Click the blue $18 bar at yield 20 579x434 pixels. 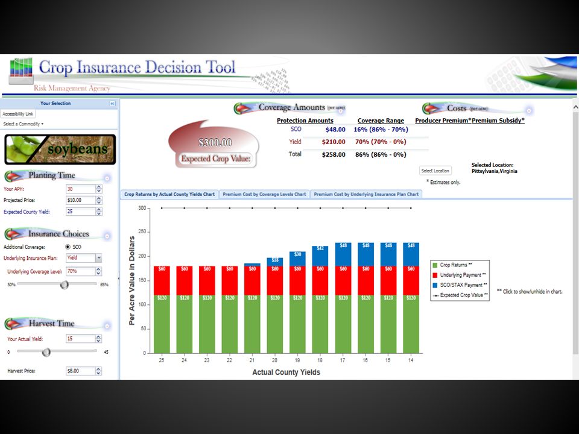[x=275, y=262]
